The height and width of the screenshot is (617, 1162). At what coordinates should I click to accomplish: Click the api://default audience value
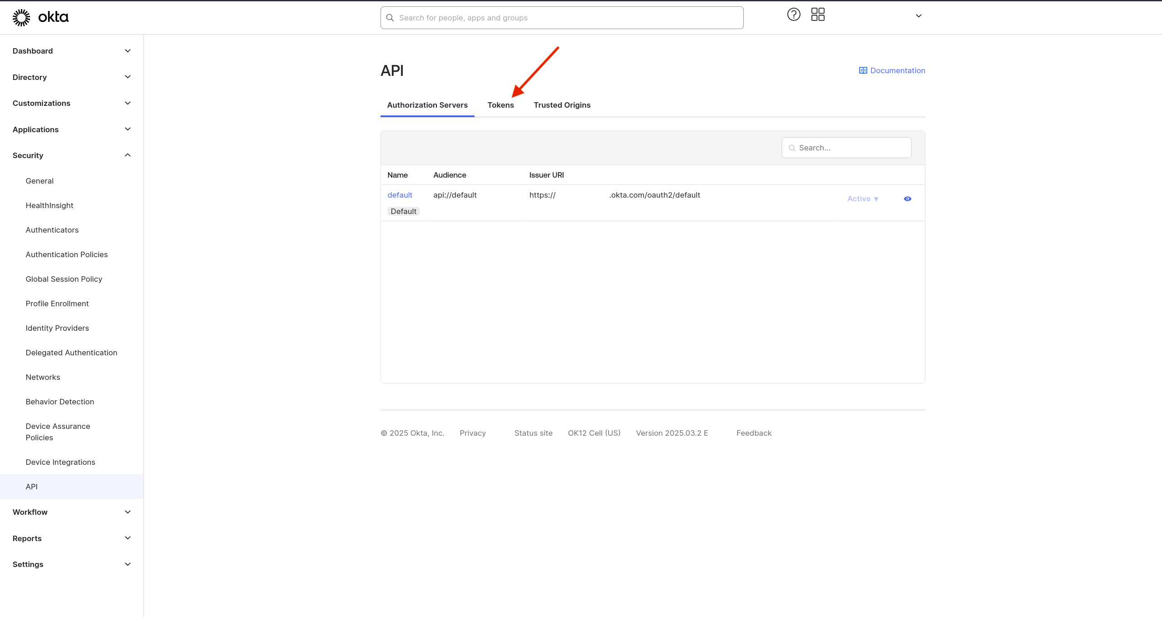pyautogui.click(x=455, y=195)
